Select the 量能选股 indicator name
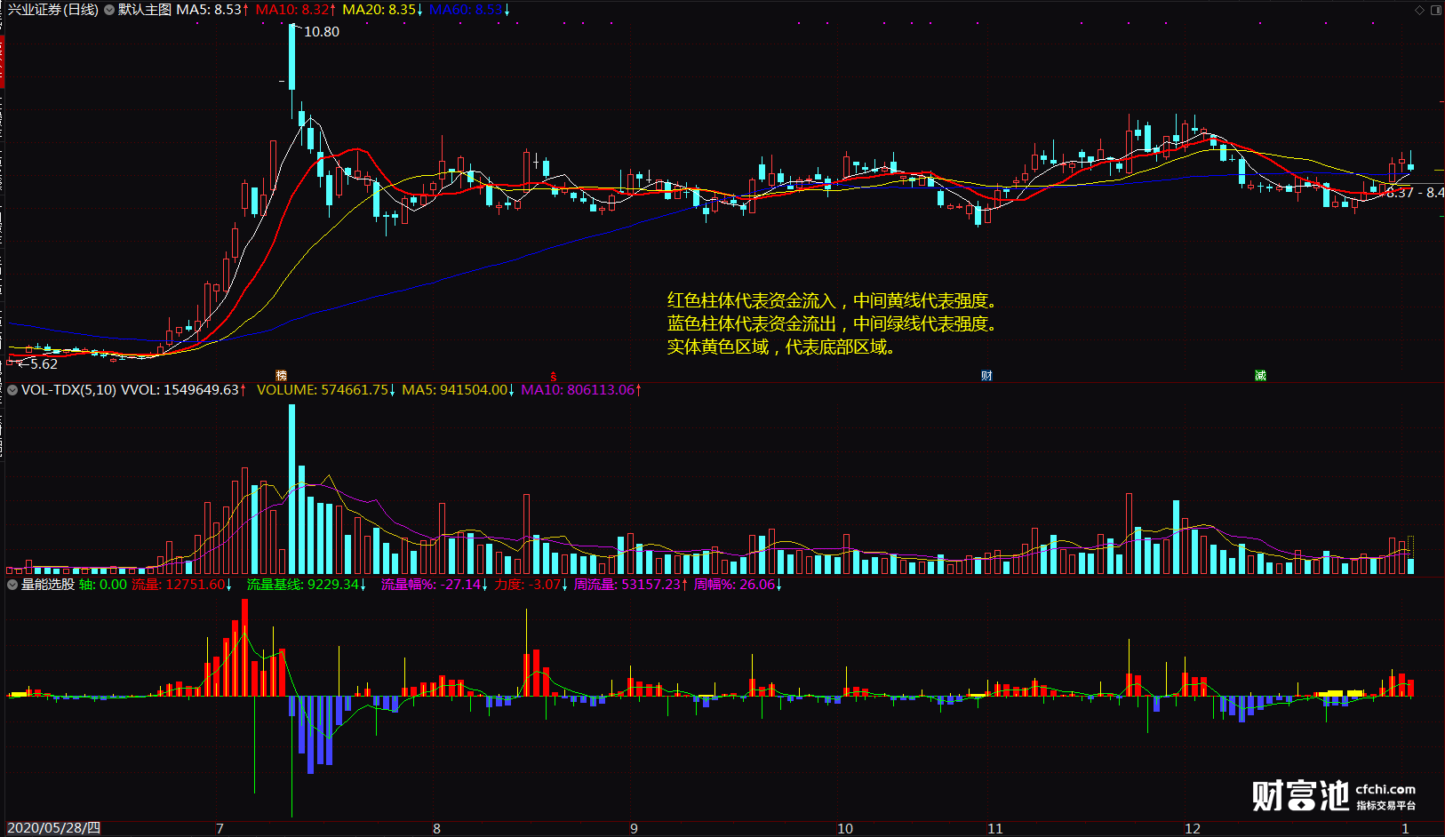Image resolution: width=1445 pixels, height=837 pixels. point(48,585)
